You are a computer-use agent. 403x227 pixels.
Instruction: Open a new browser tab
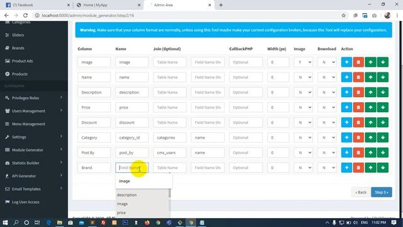(221, 5)
